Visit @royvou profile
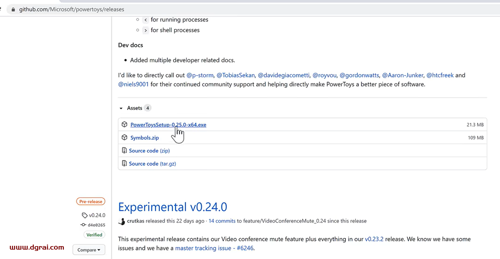This screenshot has width=500, height=259. [324, 75]
